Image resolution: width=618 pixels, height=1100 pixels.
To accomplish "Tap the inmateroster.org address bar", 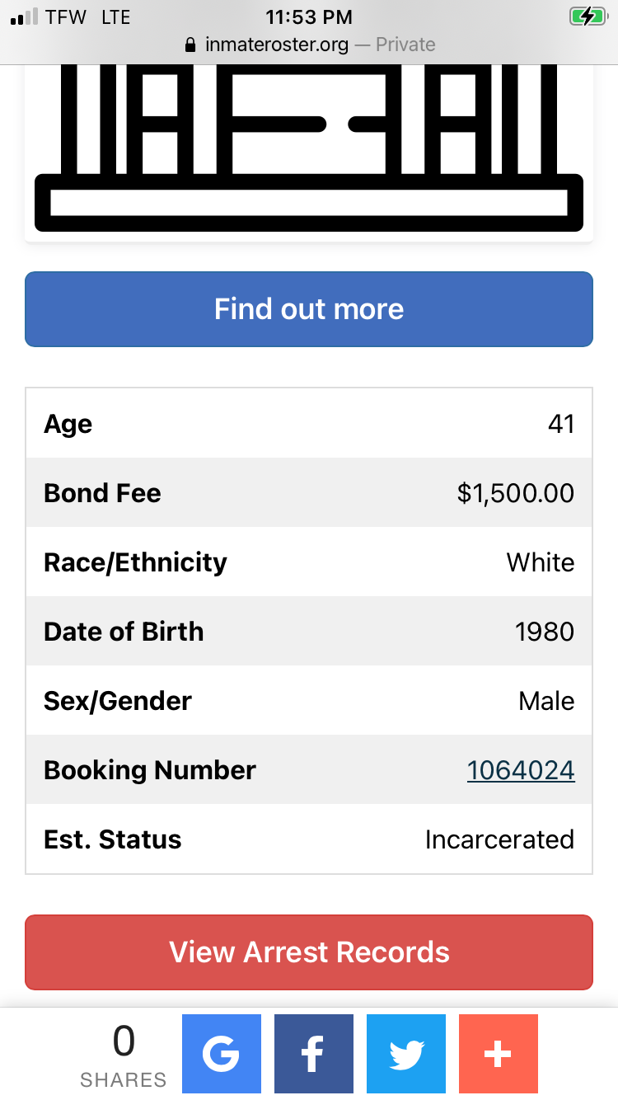I will click(x=309, y=45).
